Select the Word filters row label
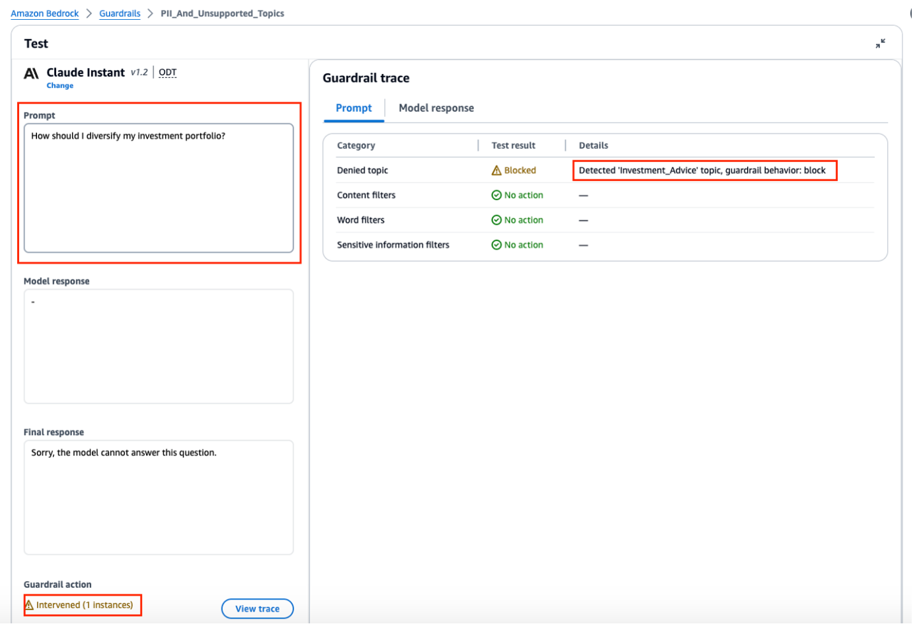915x626 pixels. pos(360,220)
